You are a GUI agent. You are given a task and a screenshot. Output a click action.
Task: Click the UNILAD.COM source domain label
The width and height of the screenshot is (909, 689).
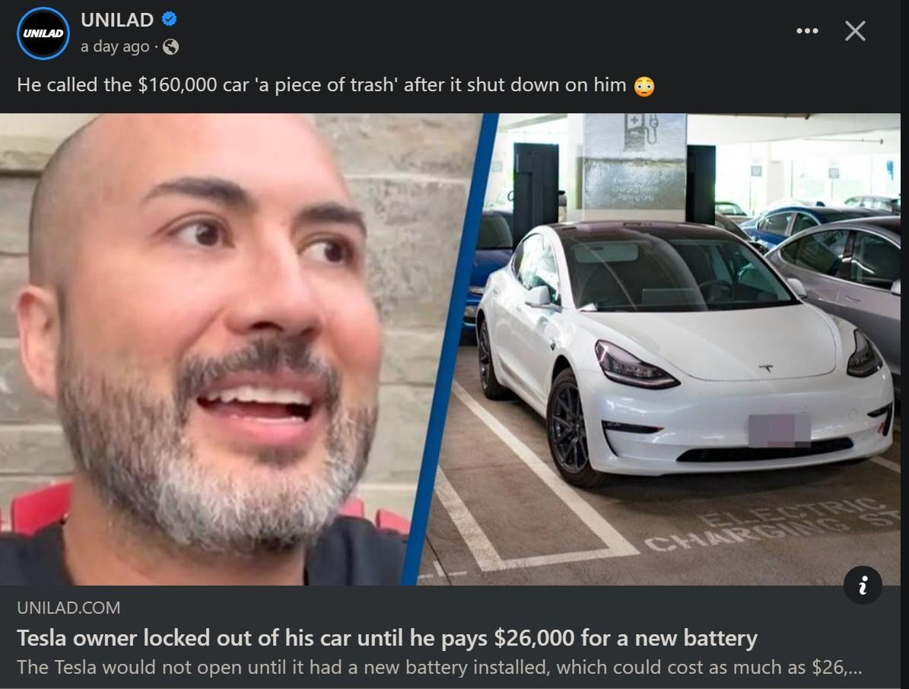click(68, 608)
